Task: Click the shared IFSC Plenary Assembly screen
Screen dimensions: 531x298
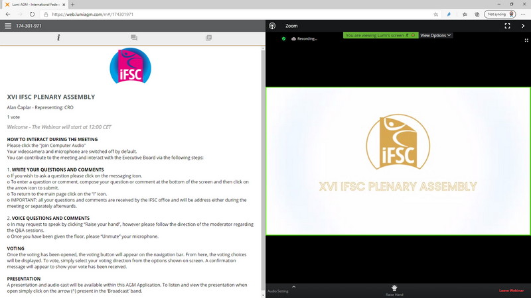Action: click(x=398, y=161)
